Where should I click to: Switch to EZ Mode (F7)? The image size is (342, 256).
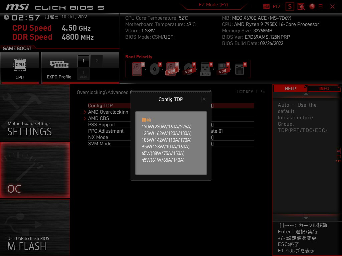[213, 5]
